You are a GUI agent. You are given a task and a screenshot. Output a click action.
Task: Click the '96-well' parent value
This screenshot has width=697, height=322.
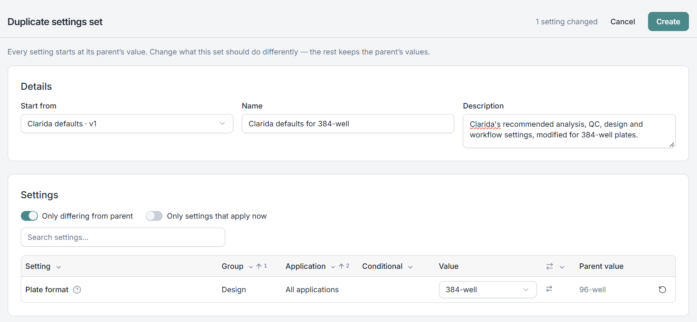tap(592, 290)
